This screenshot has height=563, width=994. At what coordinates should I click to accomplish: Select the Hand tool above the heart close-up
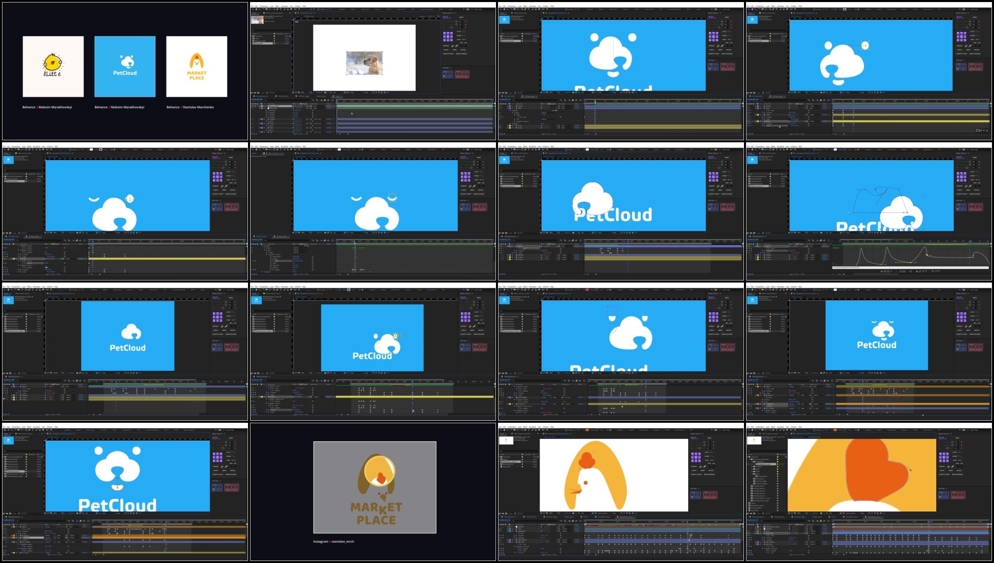753,430
